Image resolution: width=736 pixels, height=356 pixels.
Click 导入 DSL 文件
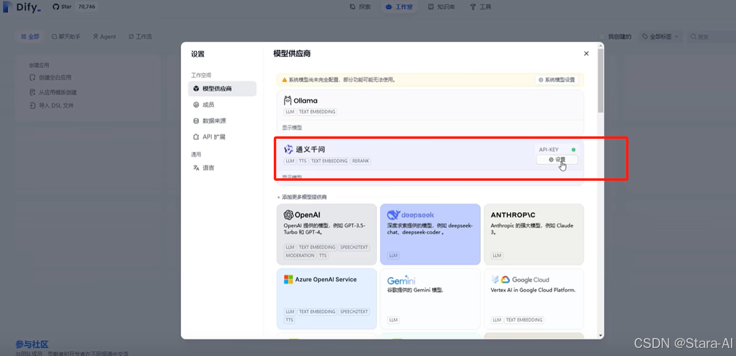51,106
